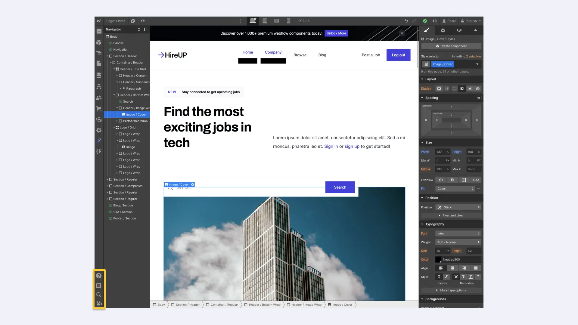578x325 pixels.
Task: Open the Add Elements panel
Action: click(99, 31)
